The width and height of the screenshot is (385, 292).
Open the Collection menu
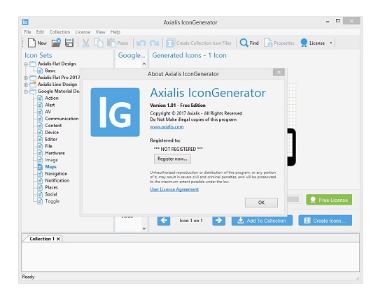59,32
